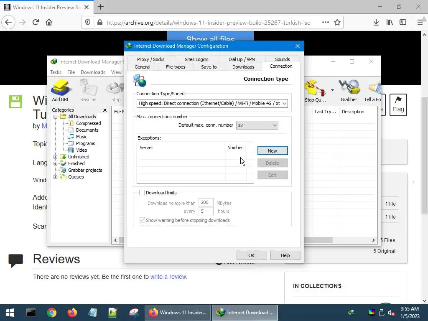Viewport: 428px width, 321px height.
Task: Click the Stop Queue toolbar icon
Action: click(315, 90)
